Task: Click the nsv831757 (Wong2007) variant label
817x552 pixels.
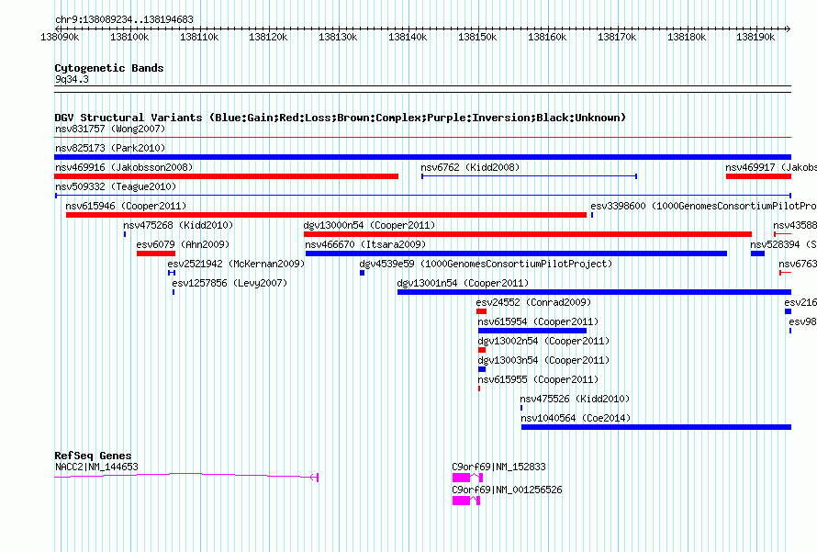Action: click(110, 129)
